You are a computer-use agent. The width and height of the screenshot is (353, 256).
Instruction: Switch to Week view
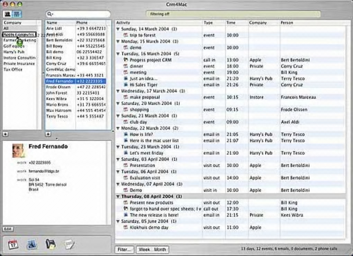144,249
